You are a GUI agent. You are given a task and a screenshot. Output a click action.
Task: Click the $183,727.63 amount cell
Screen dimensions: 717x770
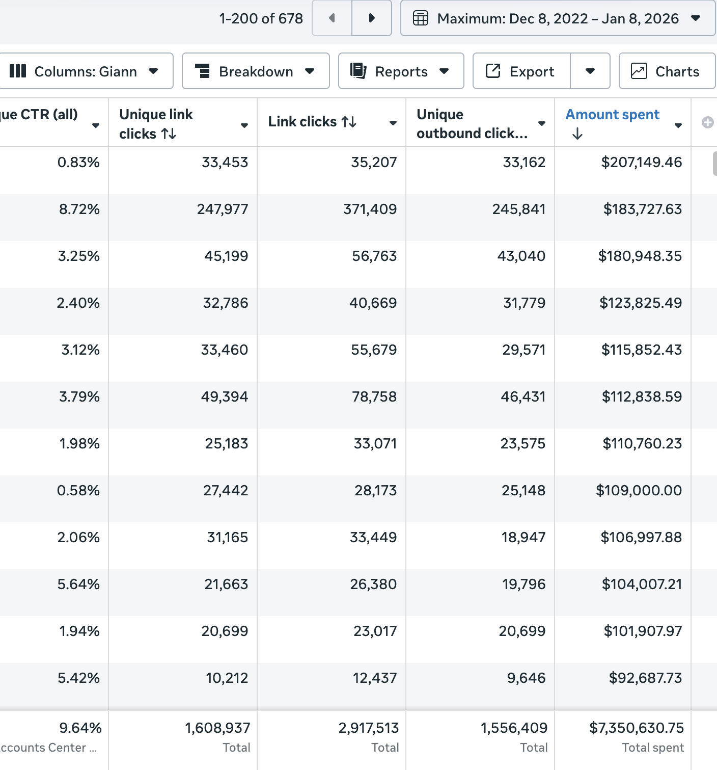(643, 209)
